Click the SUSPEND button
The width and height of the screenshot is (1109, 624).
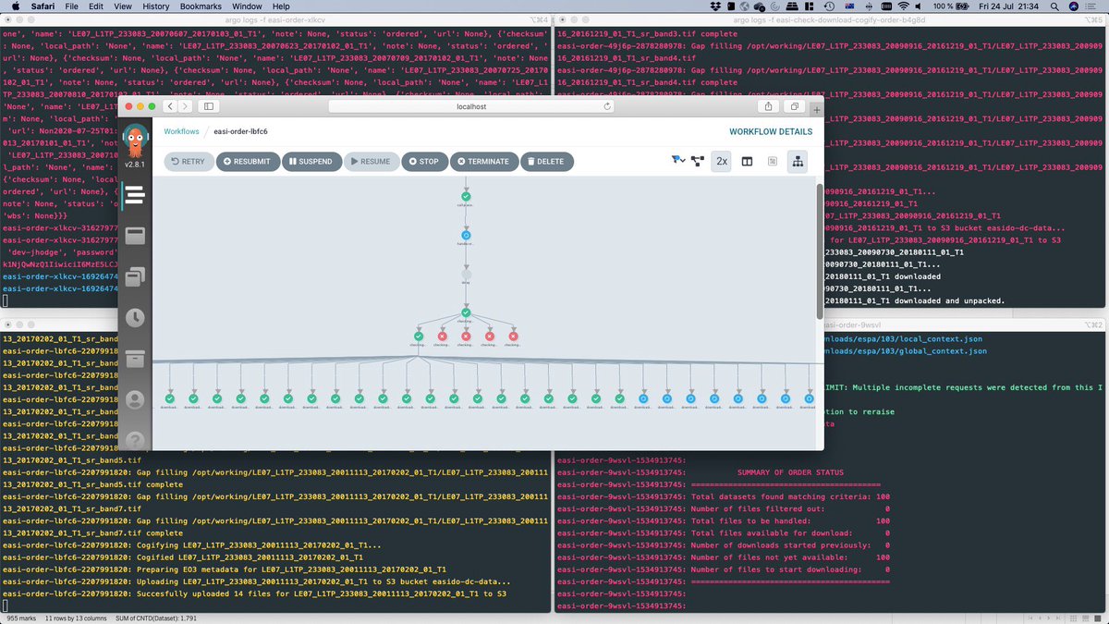point(311,161)
